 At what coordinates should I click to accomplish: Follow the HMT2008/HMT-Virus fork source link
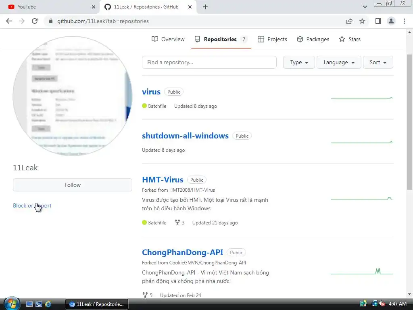[192, 190]
